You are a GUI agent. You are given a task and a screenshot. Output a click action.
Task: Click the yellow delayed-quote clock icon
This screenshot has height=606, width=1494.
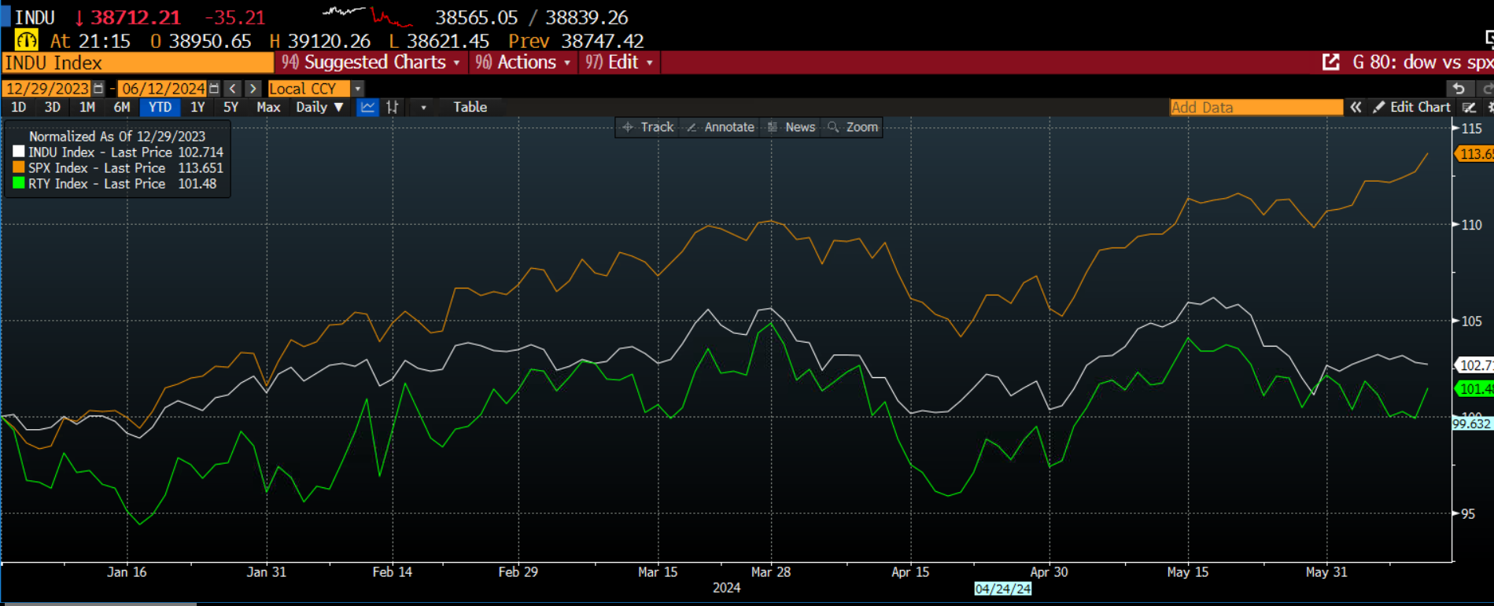(26, 40)
